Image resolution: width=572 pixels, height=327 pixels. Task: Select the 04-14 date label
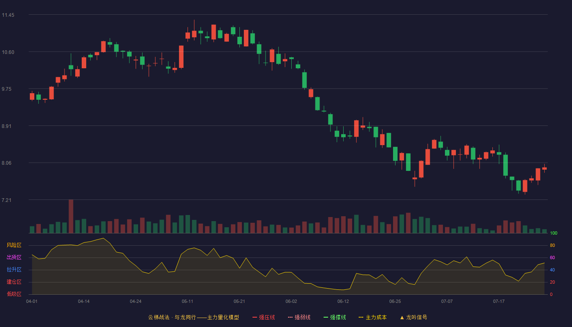tap(84, 301)
